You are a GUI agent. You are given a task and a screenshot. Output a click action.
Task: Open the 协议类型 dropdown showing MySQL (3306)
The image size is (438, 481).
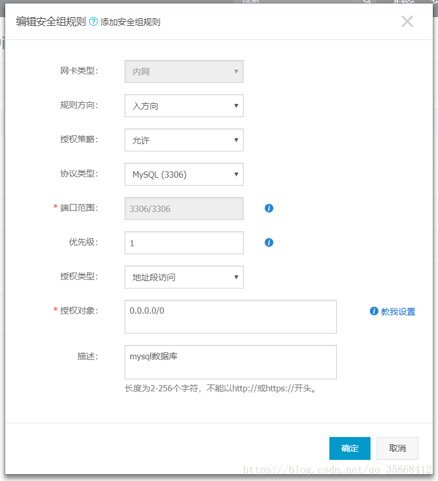click(184, 174)
